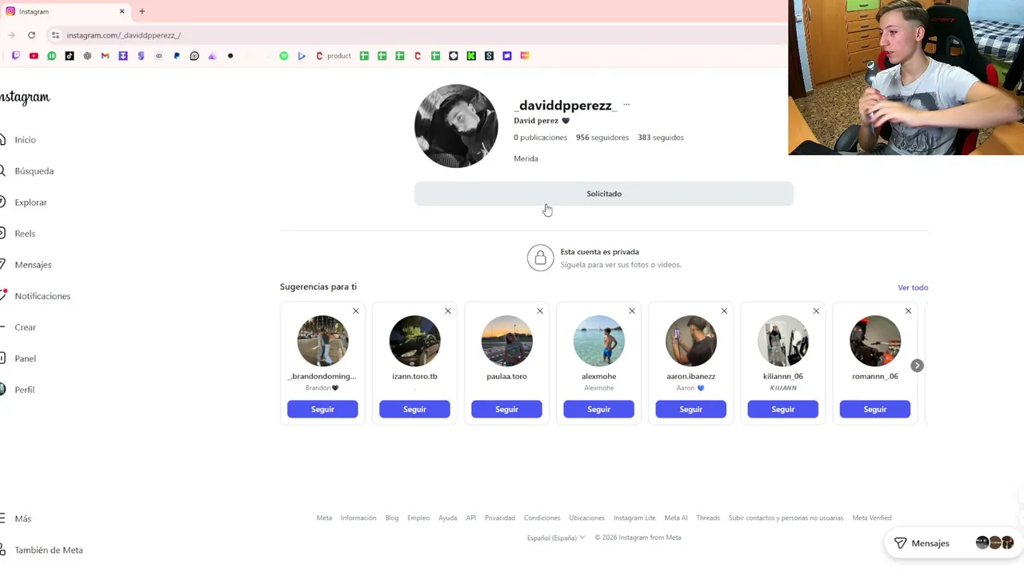This screenshot has width=1024, height=576.
Task: Click the Solicitado button
Action: pos(604,194)
